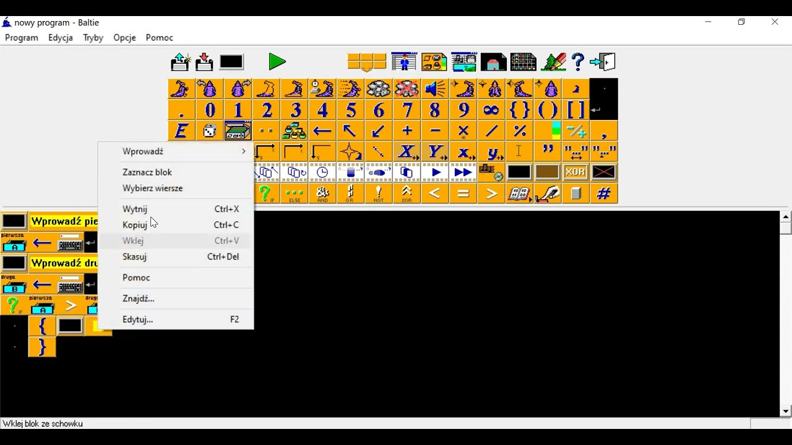Viewport: 792px width, 445px height.
Task: Select the plus operator tile
Action: 407,131
